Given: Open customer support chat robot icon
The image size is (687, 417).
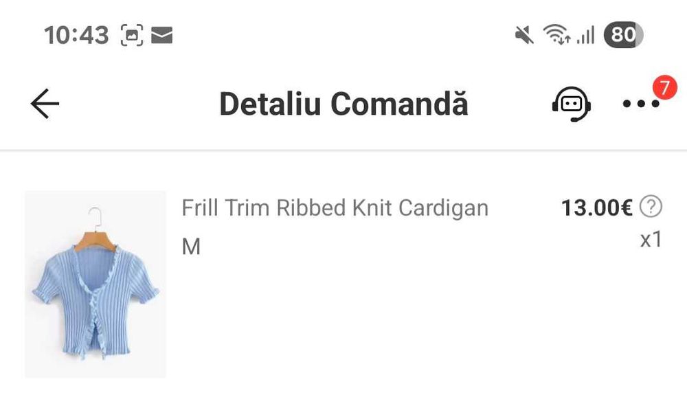Looking at the screenshot, I should tap(571, 104).
